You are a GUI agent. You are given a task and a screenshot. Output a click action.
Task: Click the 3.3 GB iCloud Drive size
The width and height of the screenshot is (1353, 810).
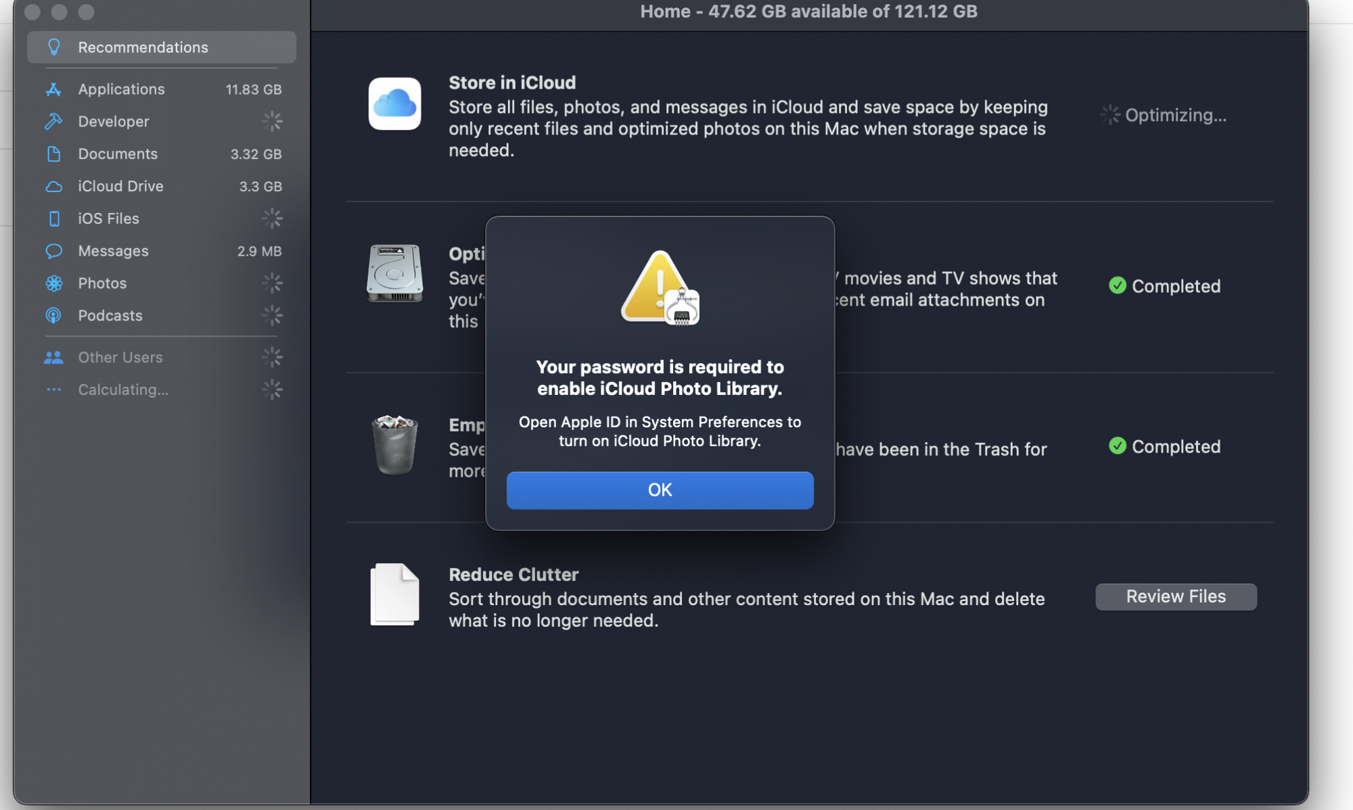(x=260, y=187)
